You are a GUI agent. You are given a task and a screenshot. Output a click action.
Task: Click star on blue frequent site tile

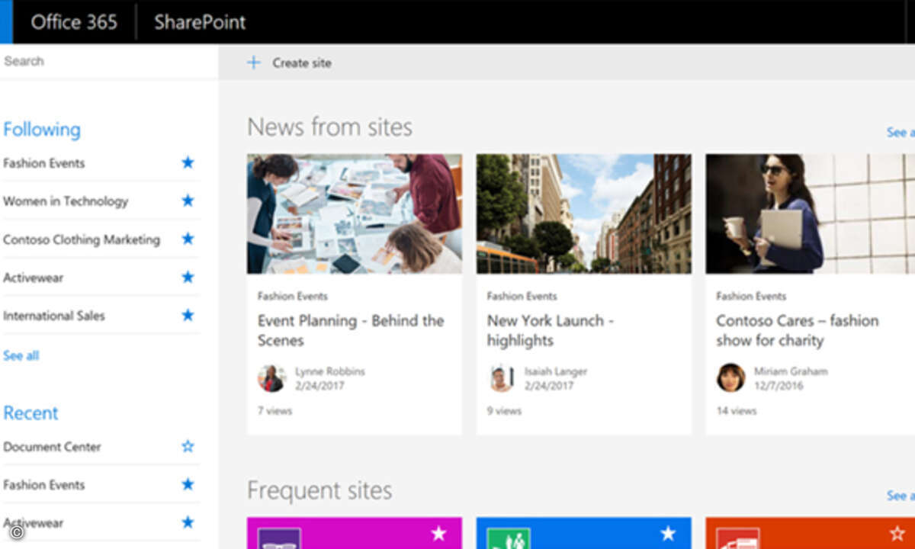[x=669, y=533]
